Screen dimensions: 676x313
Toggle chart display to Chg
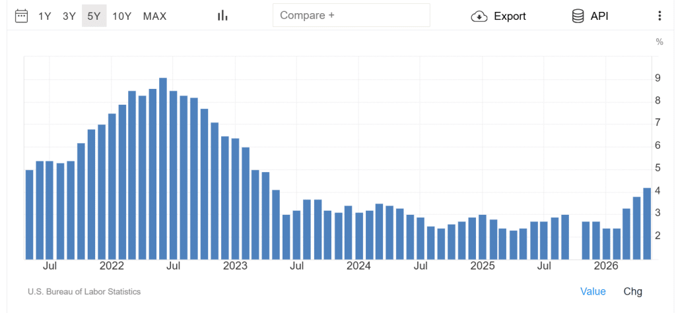[x=633, y=291]
